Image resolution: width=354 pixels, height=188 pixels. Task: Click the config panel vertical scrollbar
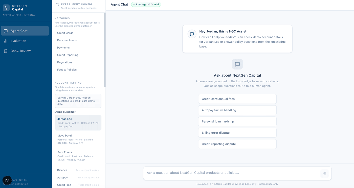pos(105,50)
